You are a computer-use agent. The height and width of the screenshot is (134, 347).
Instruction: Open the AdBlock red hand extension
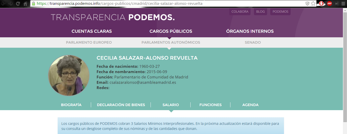coord(321,4)
